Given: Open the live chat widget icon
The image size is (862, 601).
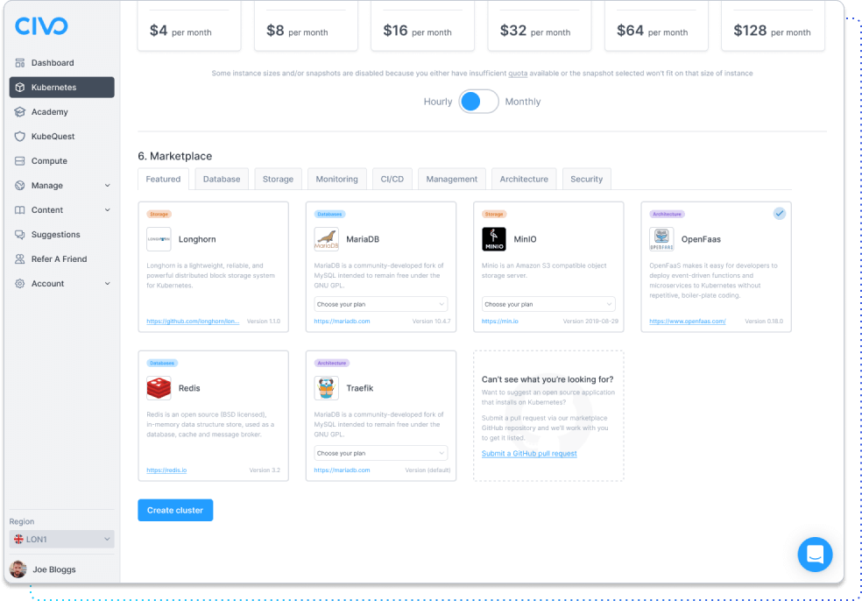Looking at the screenshot, I should 815,555.
